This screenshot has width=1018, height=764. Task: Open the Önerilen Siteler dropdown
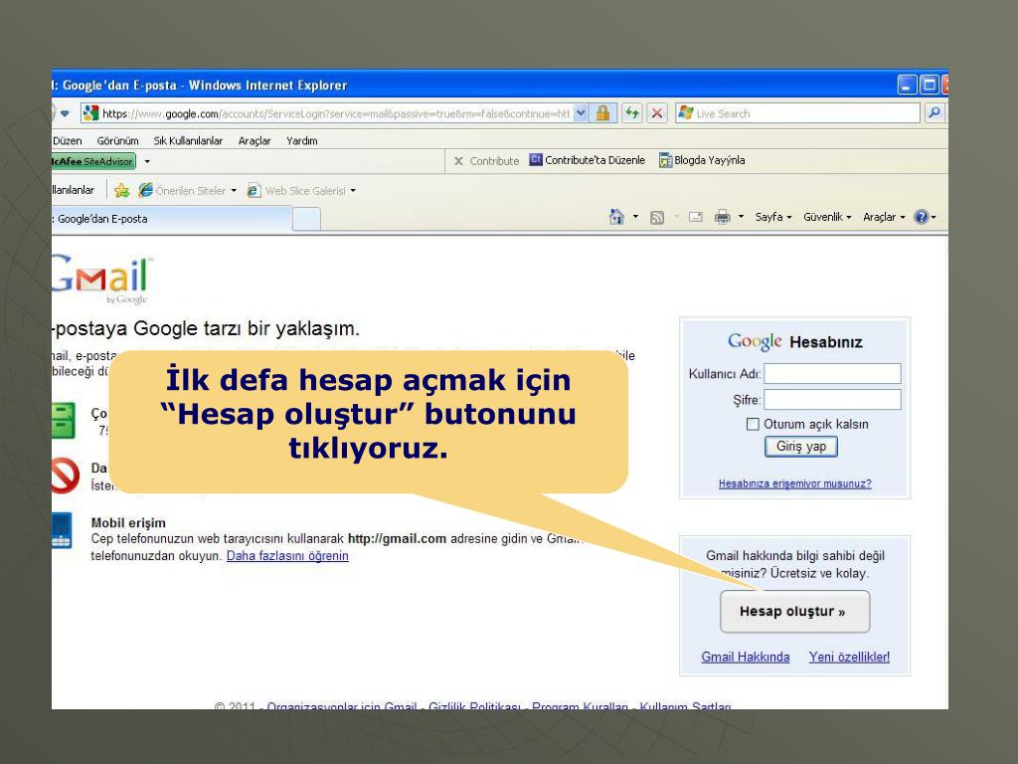(x=234, y=191)
